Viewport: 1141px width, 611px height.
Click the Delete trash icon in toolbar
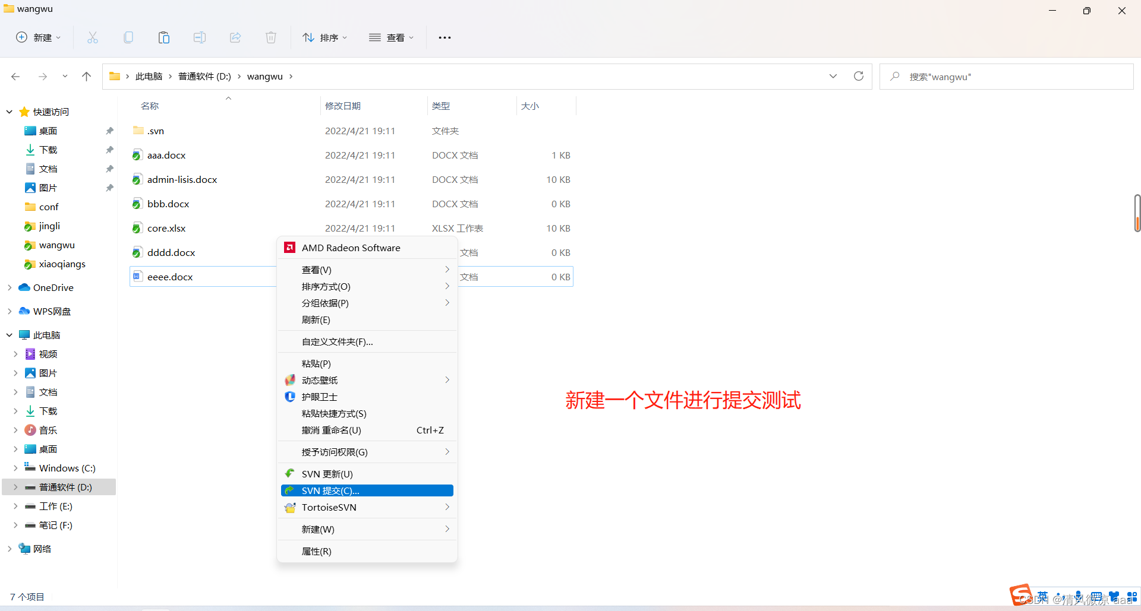tap(271, 37)
